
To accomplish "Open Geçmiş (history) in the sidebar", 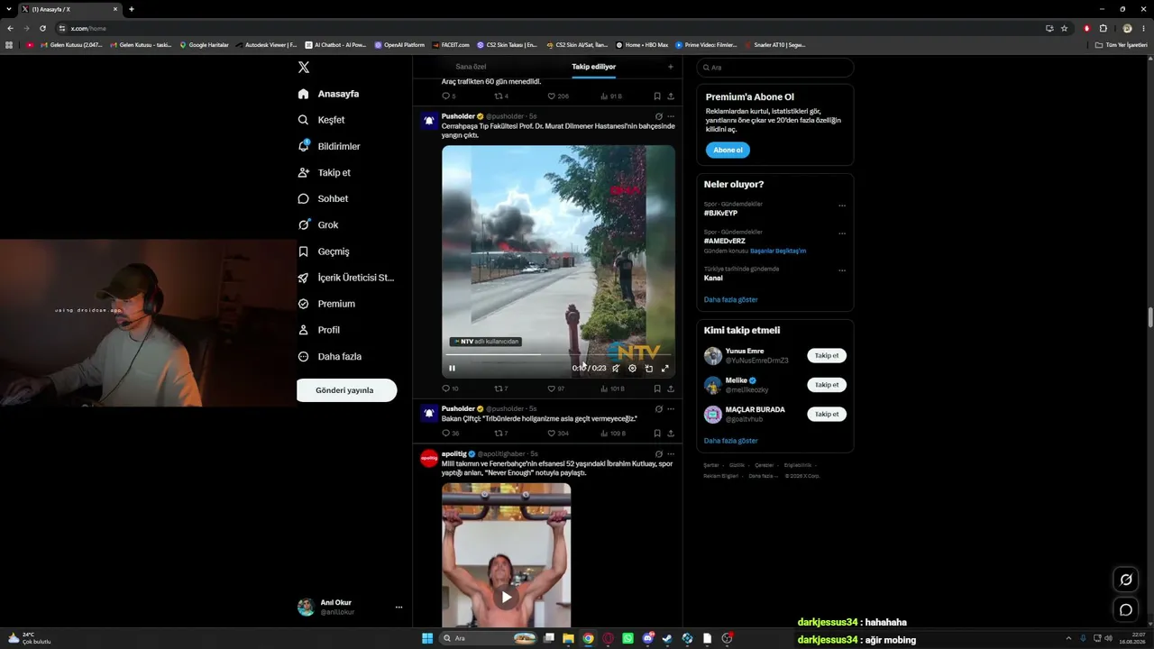I will click(x=323, y=251).
